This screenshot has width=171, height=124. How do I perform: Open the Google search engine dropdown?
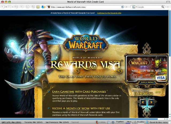(134, 7)
